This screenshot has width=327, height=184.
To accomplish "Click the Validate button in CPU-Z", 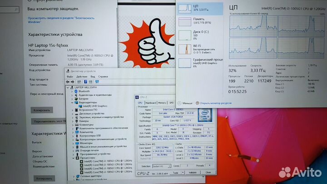I will point(193,173).
